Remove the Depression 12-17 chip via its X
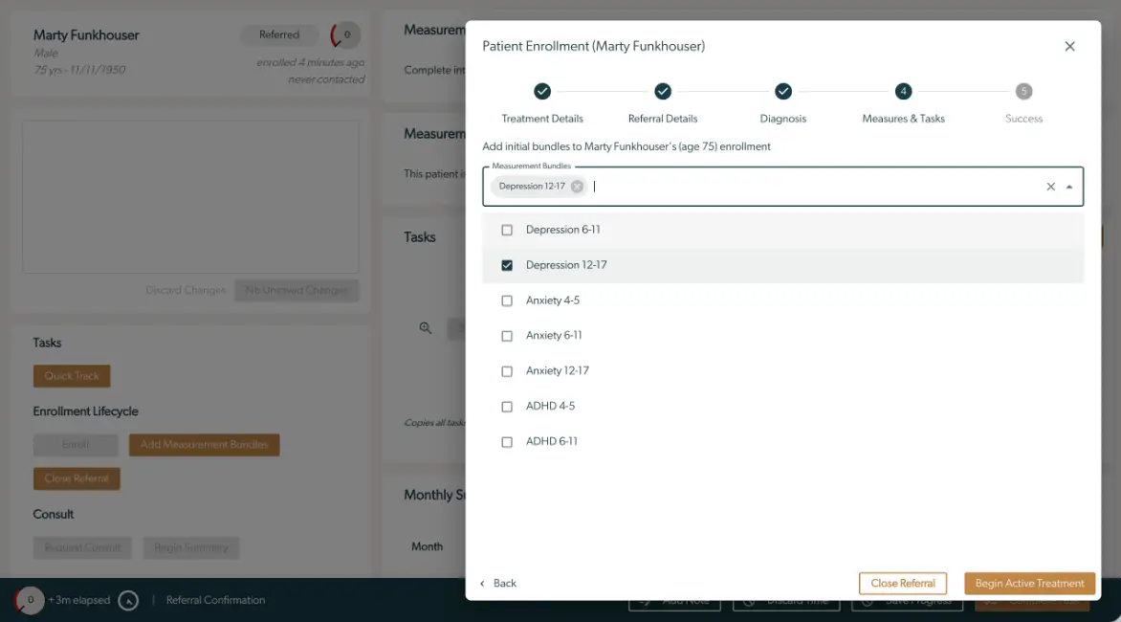 click(x=575, y=187)
